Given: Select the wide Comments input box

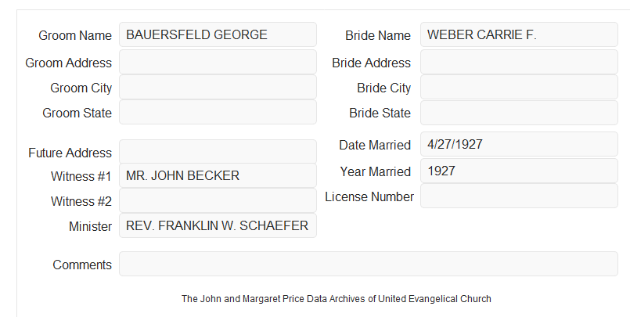Looking at the screenshot, I should [369, 264].
